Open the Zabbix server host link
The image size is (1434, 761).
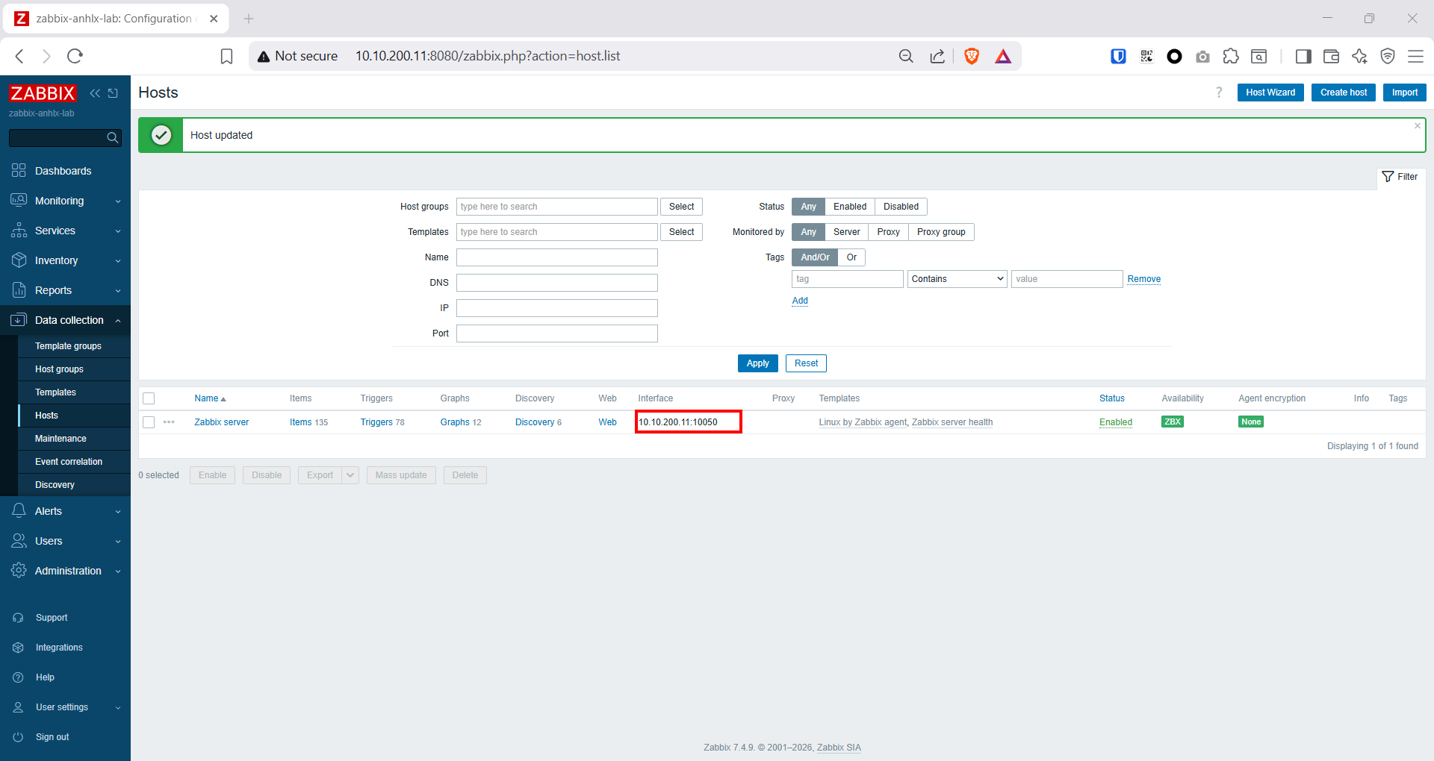(x=221, y=422)
